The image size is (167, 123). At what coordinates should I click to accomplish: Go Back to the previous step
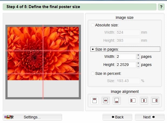[x=117, y=117]
